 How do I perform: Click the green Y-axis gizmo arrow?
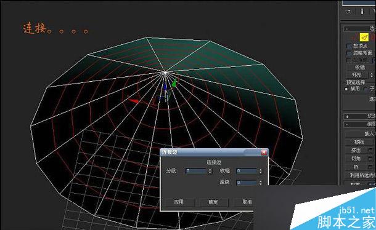tap(174, 83)
